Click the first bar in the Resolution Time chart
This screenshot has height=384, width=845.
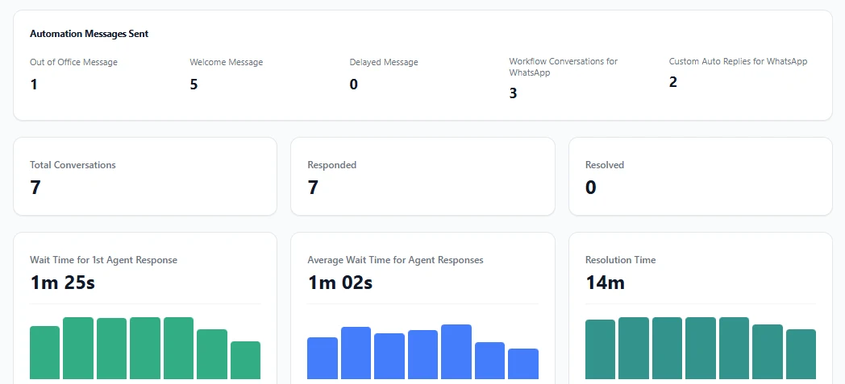[601, 349]
